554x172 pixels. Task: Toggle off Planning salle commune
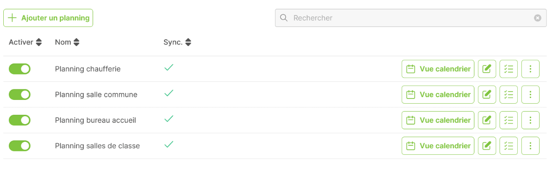pyautogui.click(x=20, y=94)
